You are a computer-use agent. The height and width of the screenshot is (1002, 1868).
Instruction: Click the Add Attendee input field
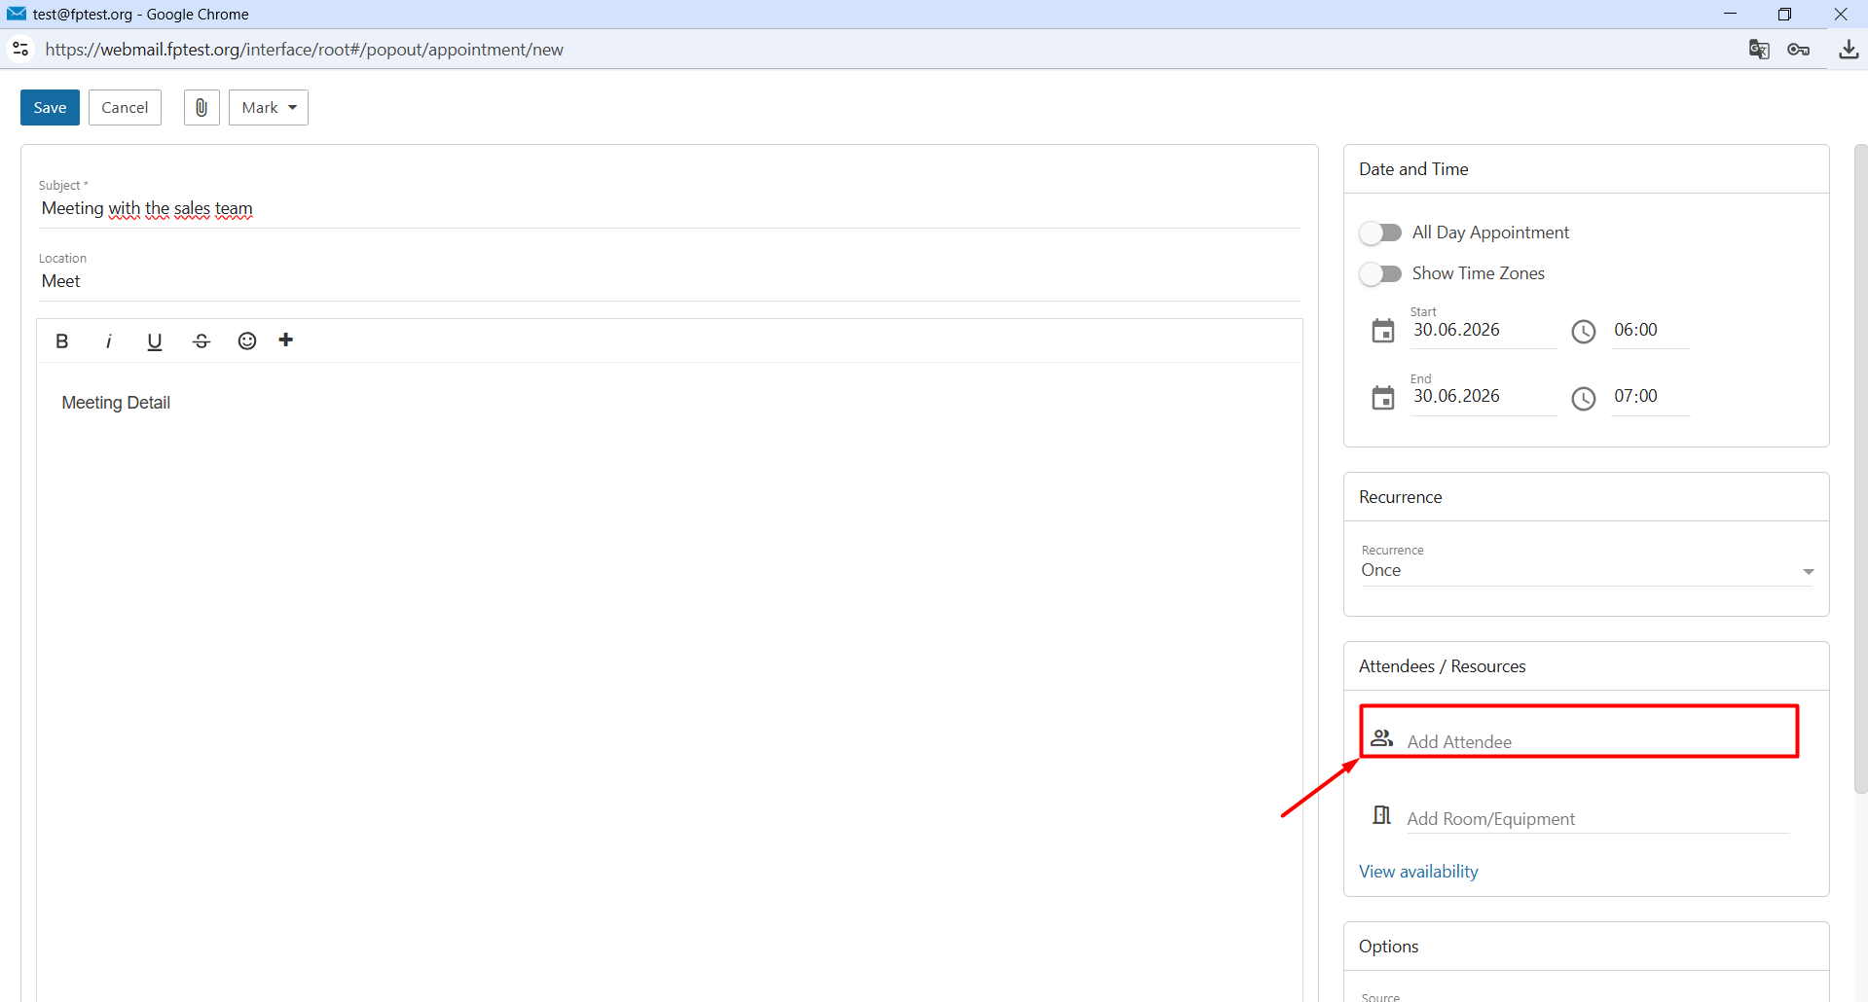click(x=1597, y=741)
